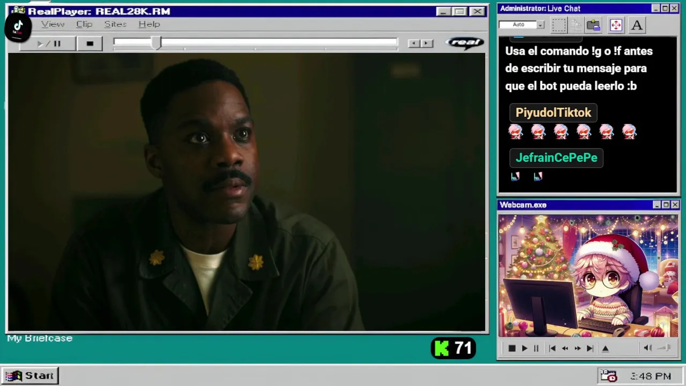Viewport: 686px width, 386px height.
Task: Click the first emote under JefrainCePePe
Action: point(516,176)
